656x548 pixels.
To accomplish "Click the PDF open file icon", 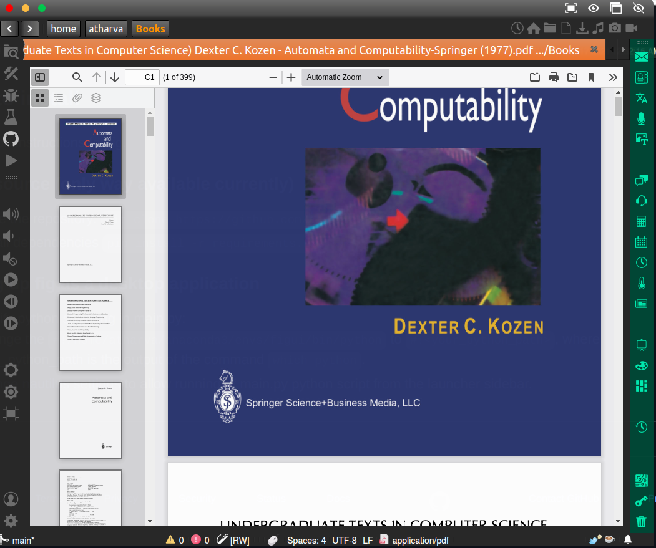I will (535, 77).
